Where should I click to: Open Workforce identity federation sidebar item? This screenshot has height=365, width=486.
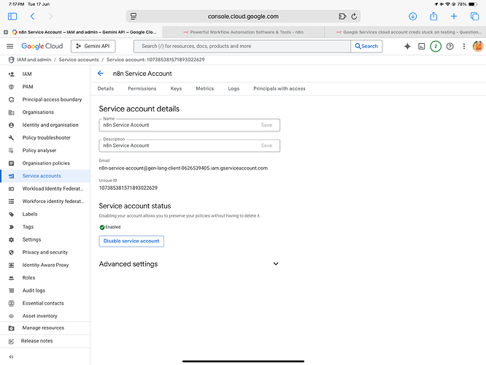(x=45, y=201)
